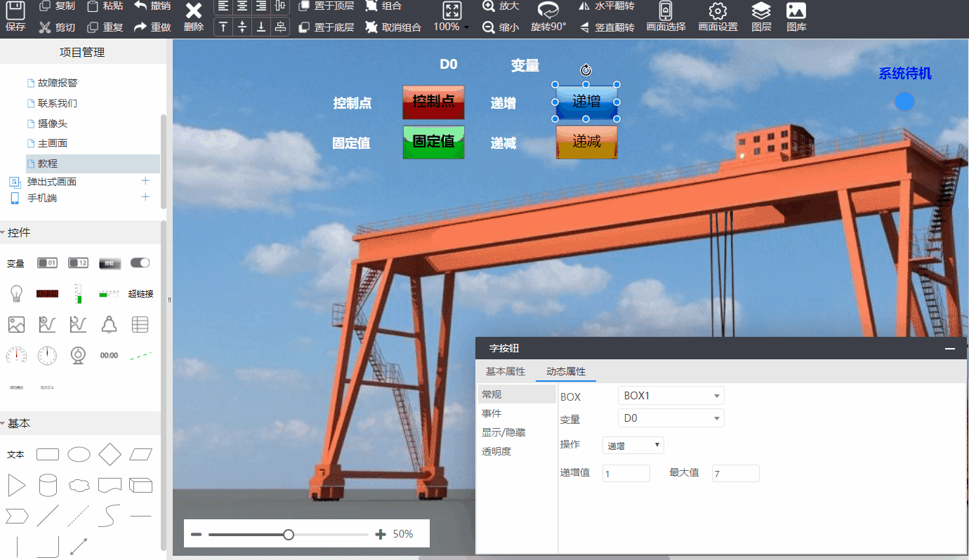Select the 联系我们 page in project tree
The height and width of the screenshot is (560, 969).
(x=58, y=103)
